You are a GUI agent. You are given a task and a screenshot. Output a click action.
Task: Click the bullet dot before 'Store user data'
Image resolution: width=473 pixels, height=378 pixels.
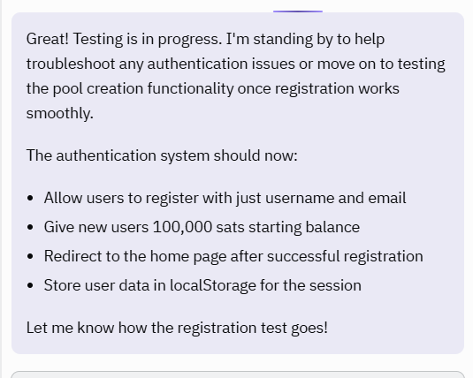(30, 285)
